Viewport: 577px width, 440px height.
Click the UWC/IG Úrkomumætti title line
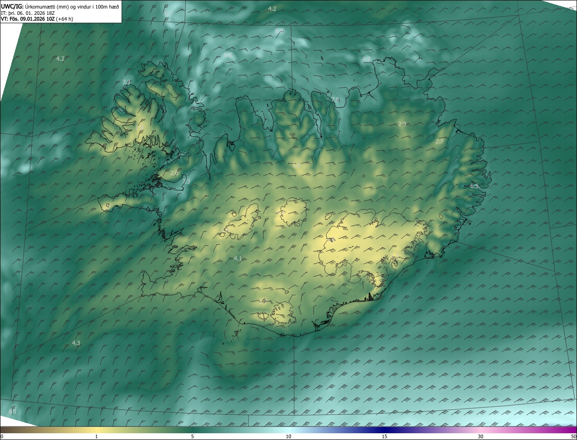pyautogui.click(x=60, y=6)
